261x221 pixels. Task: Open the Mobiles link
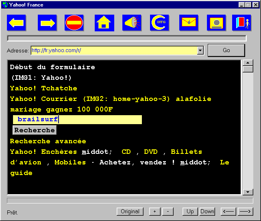tap(70, 162)
